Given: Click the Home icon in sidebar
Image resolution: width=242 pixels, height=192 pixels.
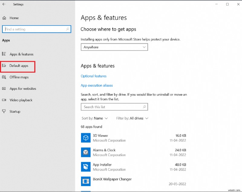Looking at the screenshot, I should click(x=4, y=18).
